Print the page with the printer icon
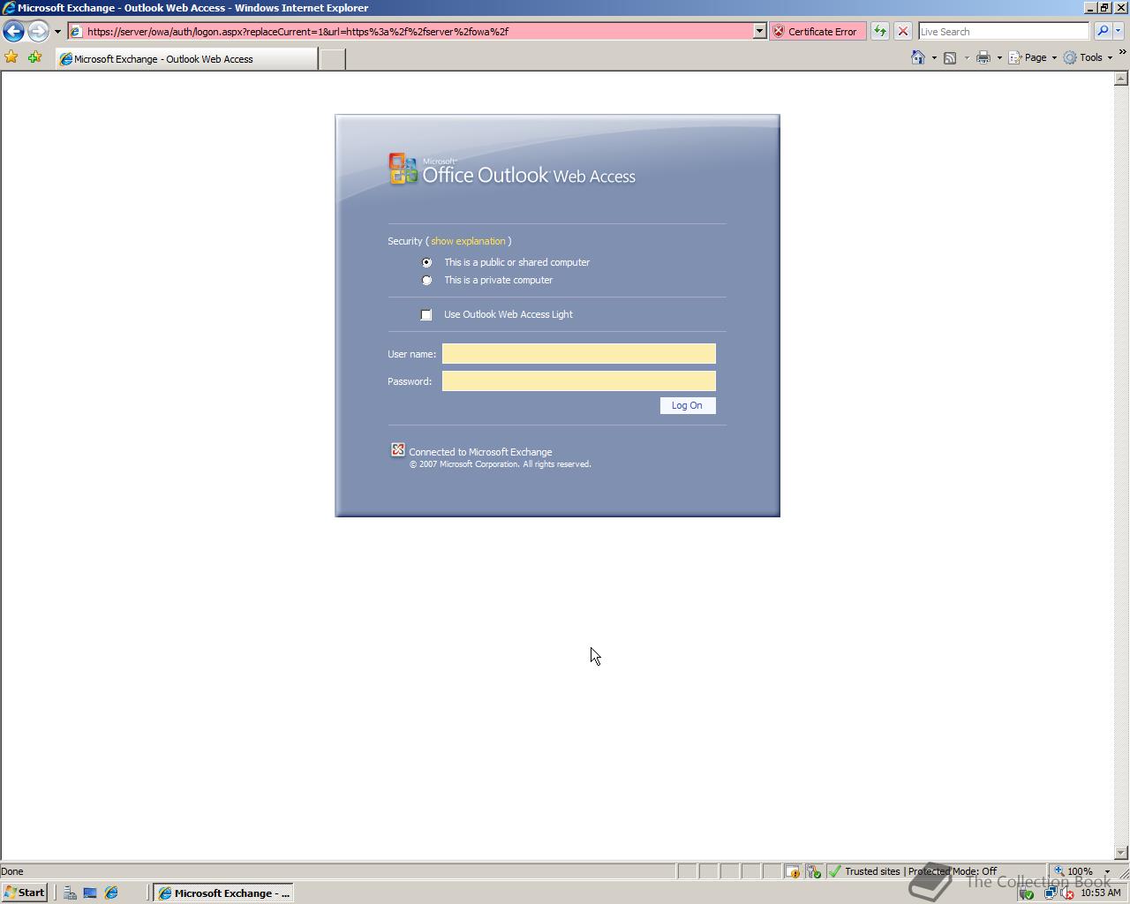The image size is (1130, 904). (983, 57)
